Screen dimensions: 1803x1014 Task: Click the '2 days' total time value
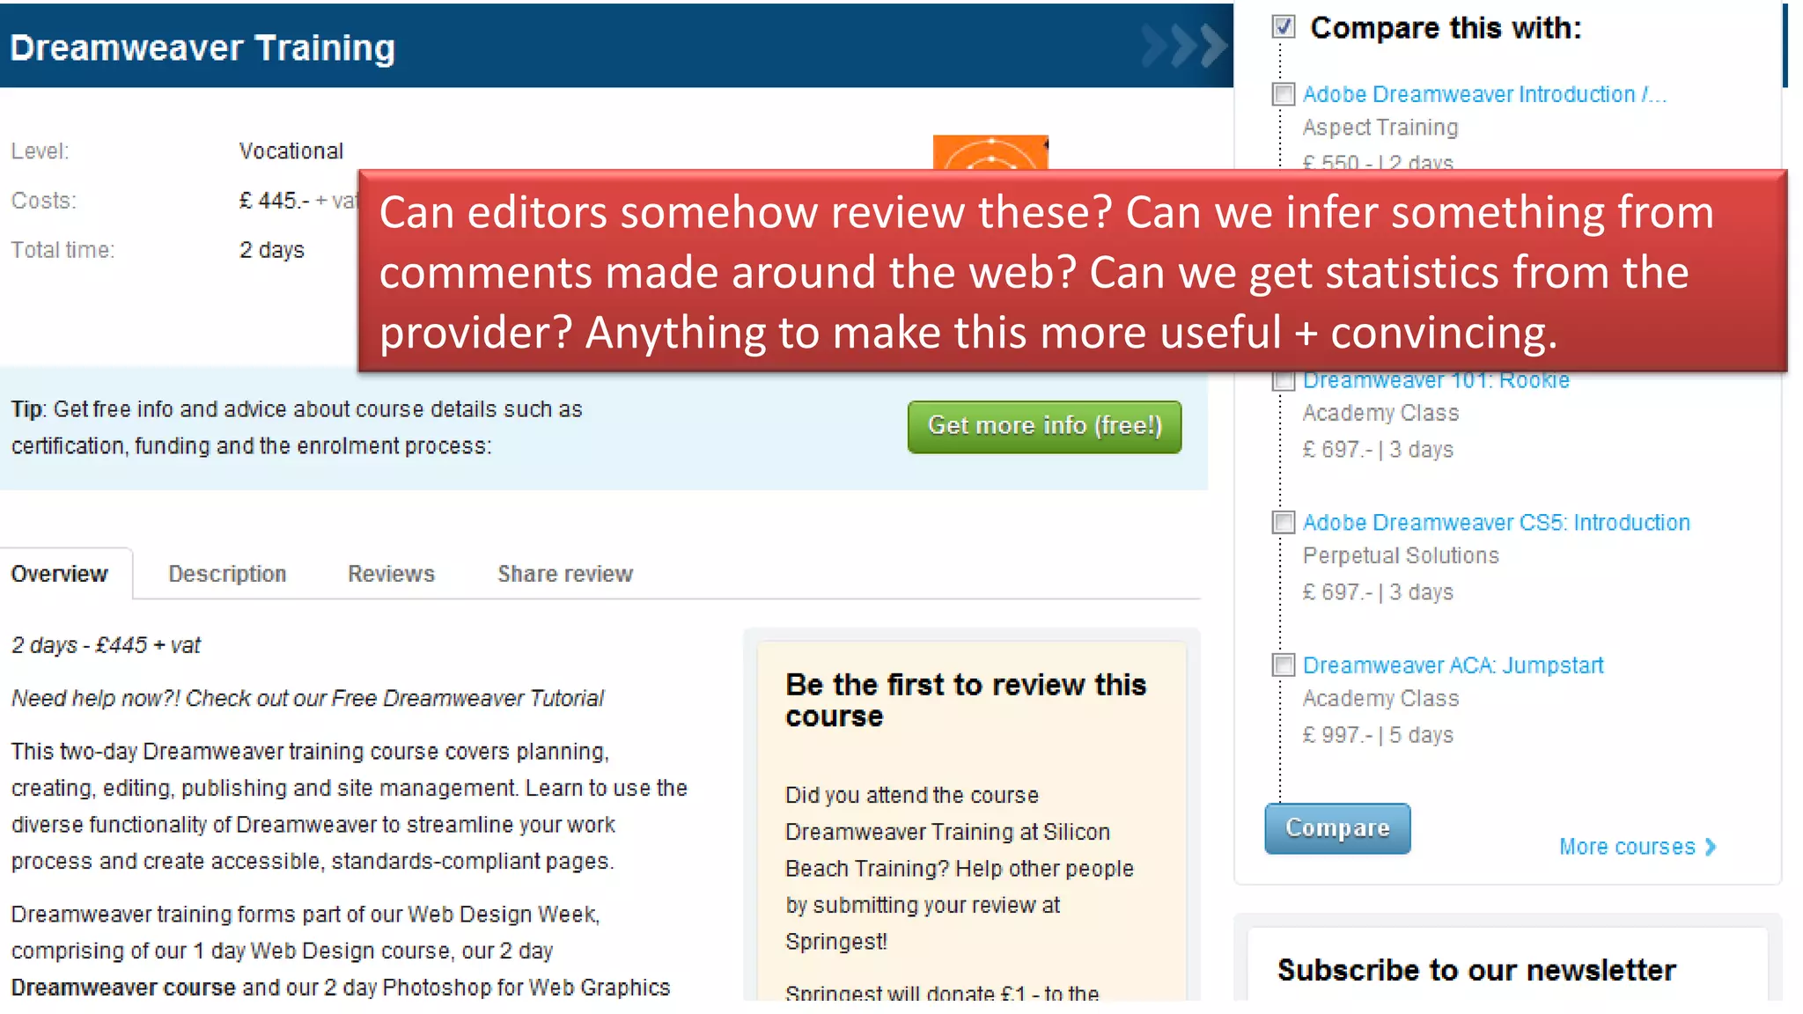pos(272,250)
